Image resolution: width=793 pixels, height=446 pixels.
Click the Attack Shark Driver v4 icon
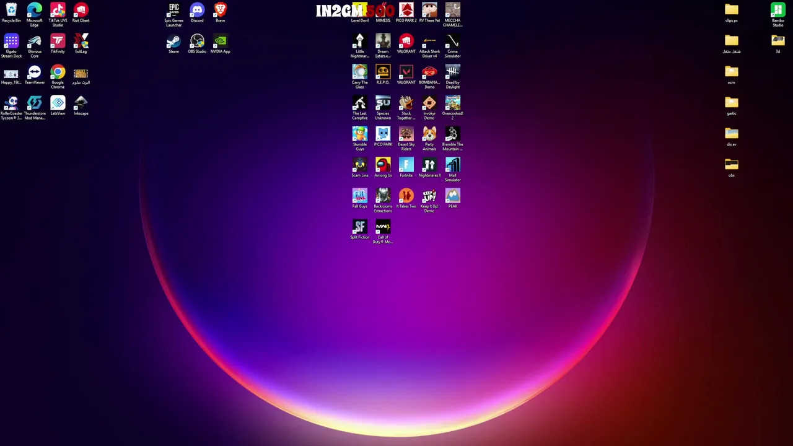pos(429,41)
